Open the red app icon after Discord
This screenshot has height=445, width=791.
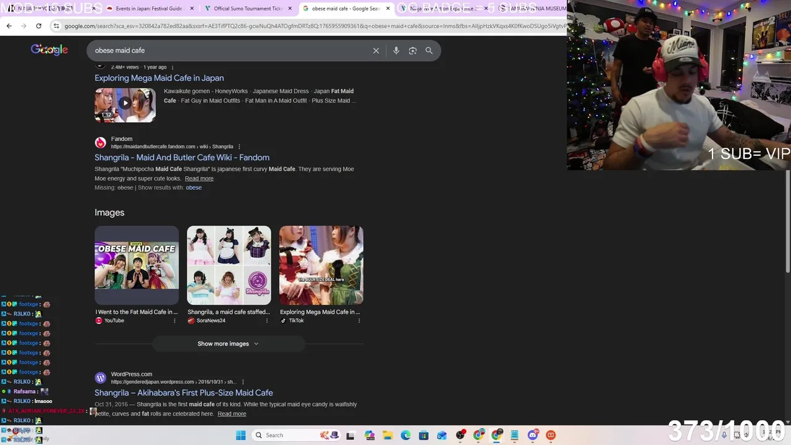(551, 435)
